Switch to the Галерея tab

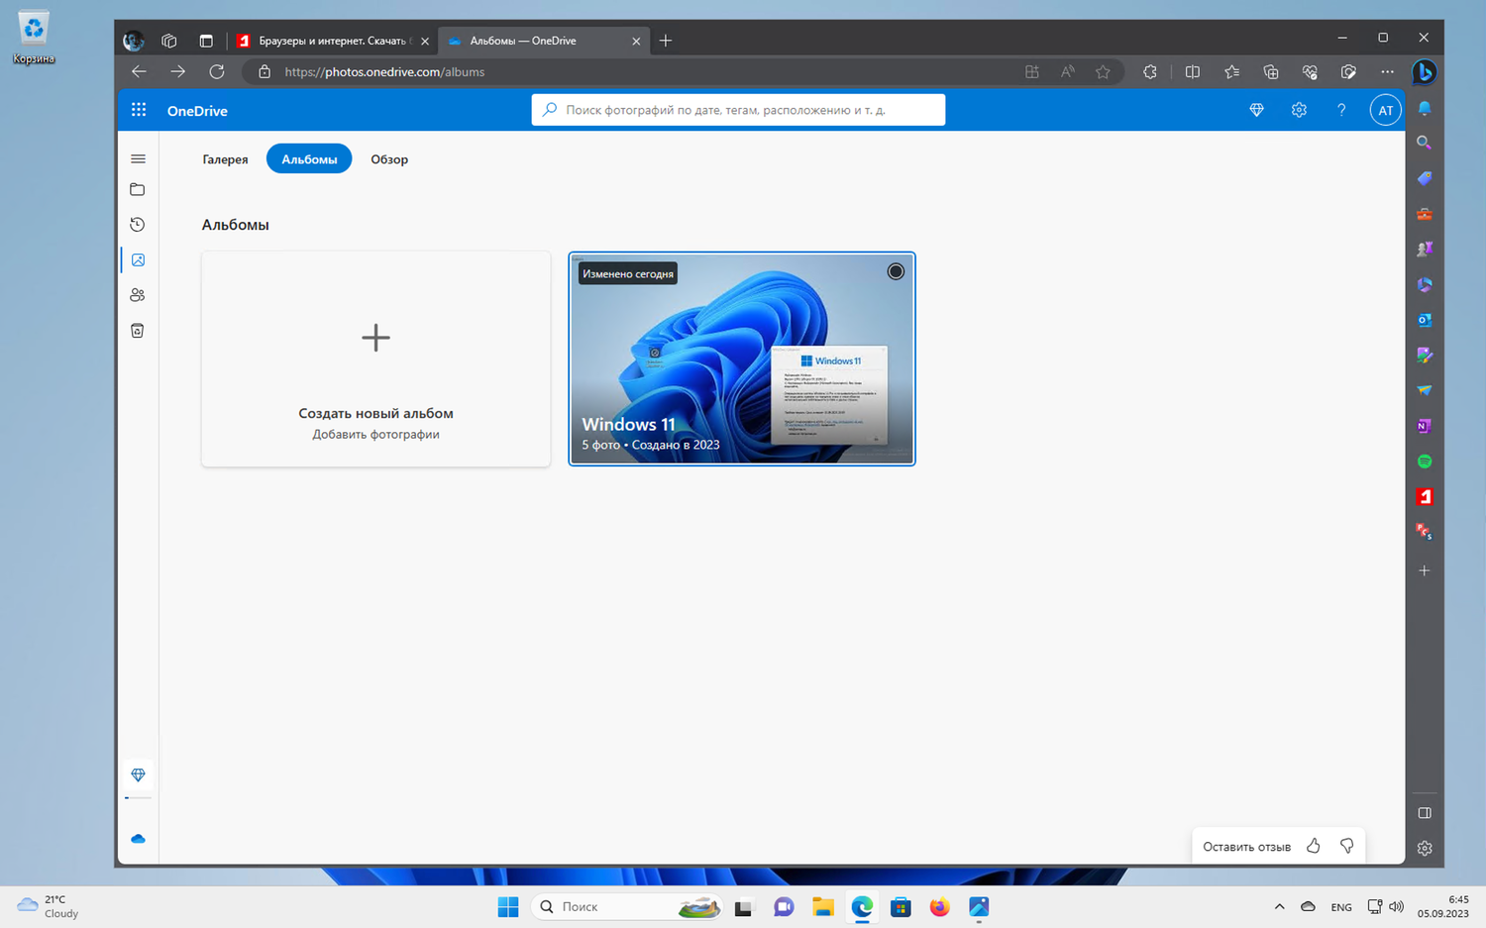[225, 159]
